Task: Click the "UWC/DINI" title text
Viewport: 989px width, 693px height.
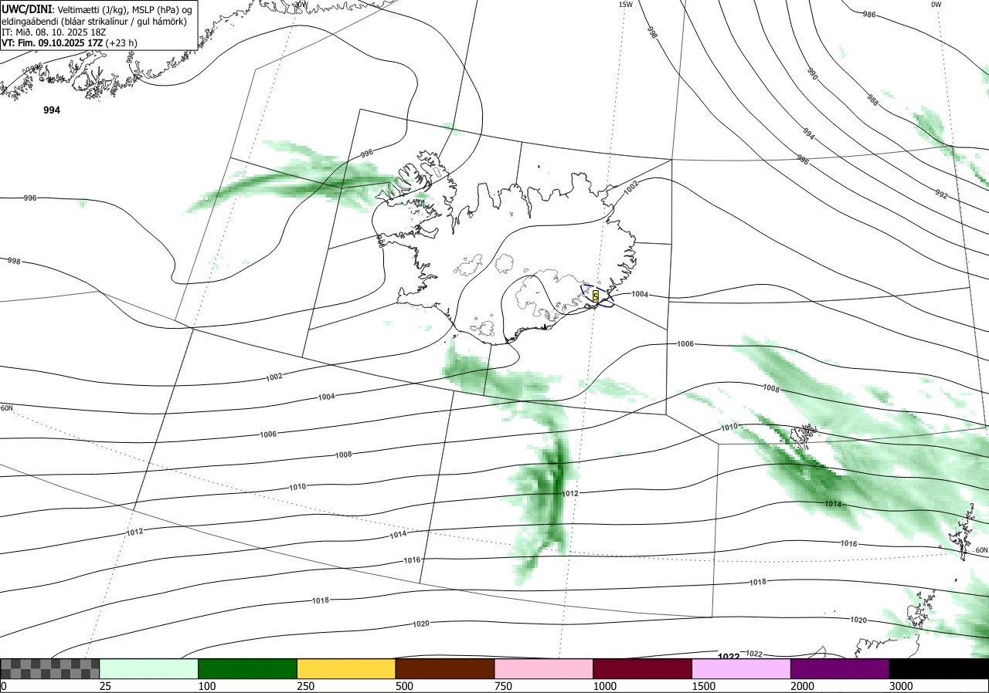Action: (x=26, y=9)
